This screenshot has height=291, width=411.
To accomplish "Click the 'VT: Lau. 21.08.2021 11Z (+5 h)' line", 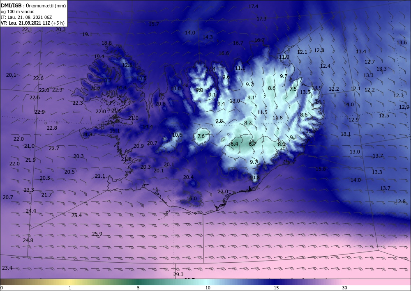I will click(32, 23).
